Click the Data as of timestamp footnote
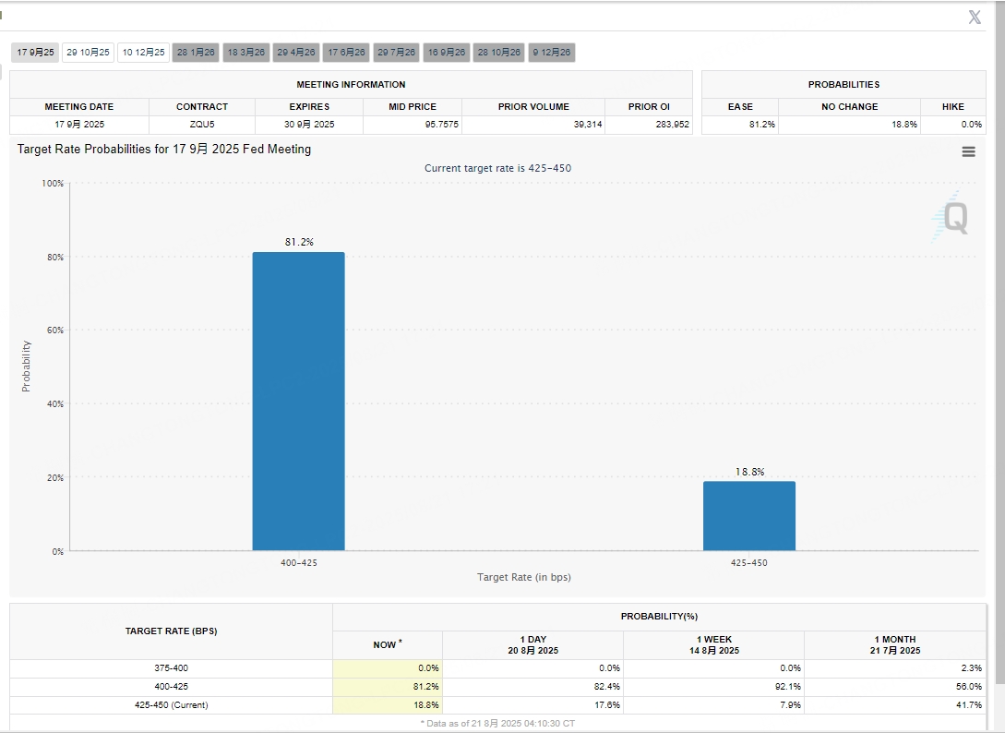The image size is (1005, 733). point(497,724)
